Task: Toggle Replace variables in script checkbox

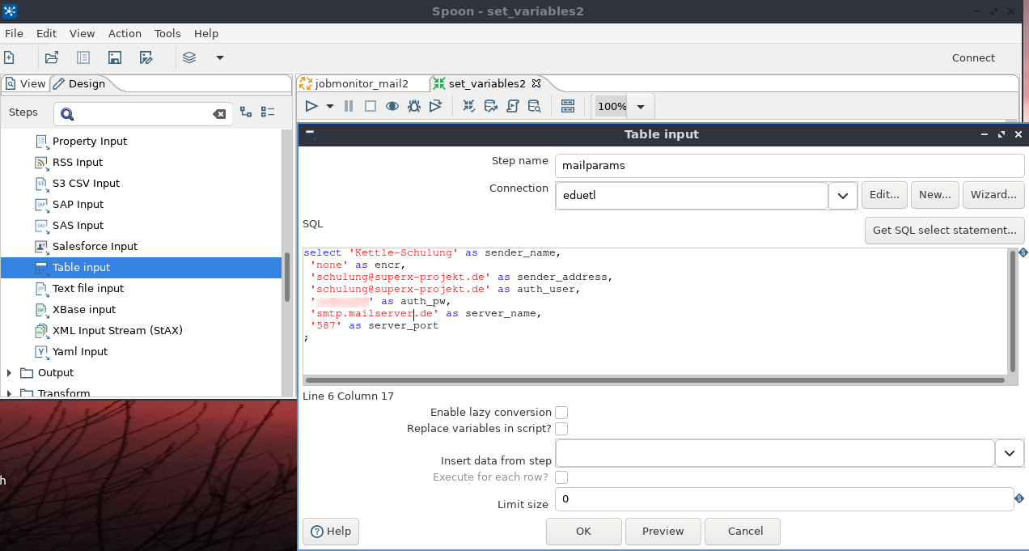Action: 561,429
